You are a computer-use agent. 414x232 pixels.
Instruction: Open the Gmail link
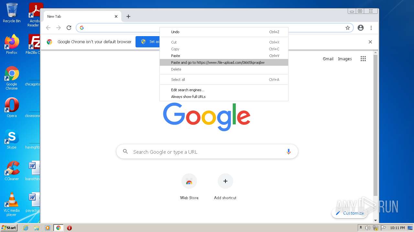click(328, 59)
